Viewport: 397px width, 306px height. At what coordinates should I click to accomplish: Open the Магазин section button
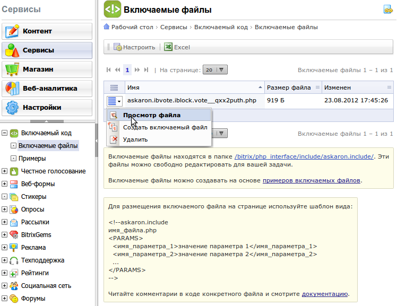[47, 69]
